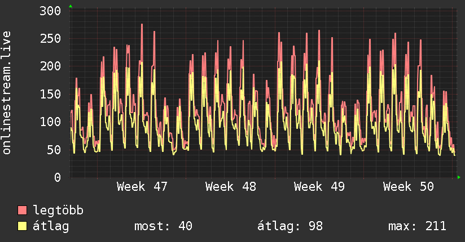Click the Week 48 axis label

(231, 187)
